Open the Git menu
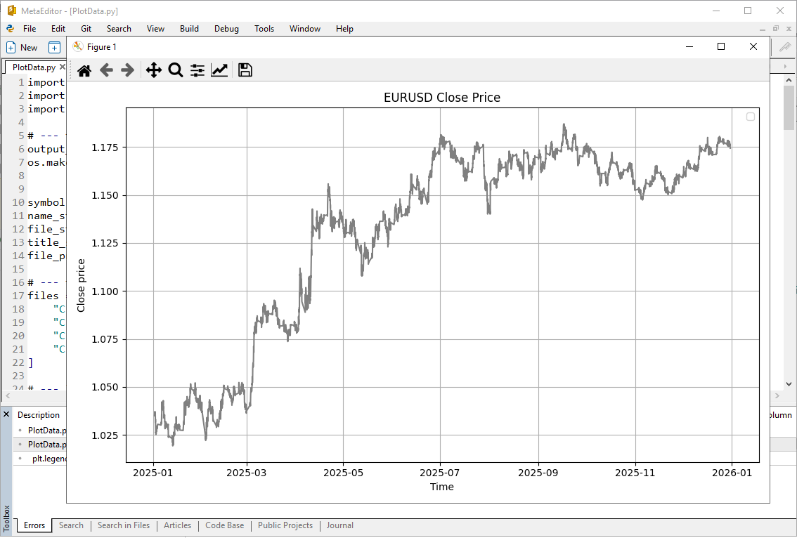 pos(86,29)
